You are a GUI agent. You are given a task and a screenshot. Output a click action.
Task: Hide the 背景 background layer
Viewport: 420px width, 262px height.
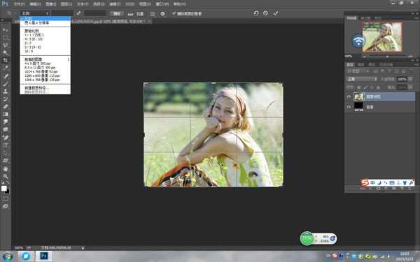349,107
